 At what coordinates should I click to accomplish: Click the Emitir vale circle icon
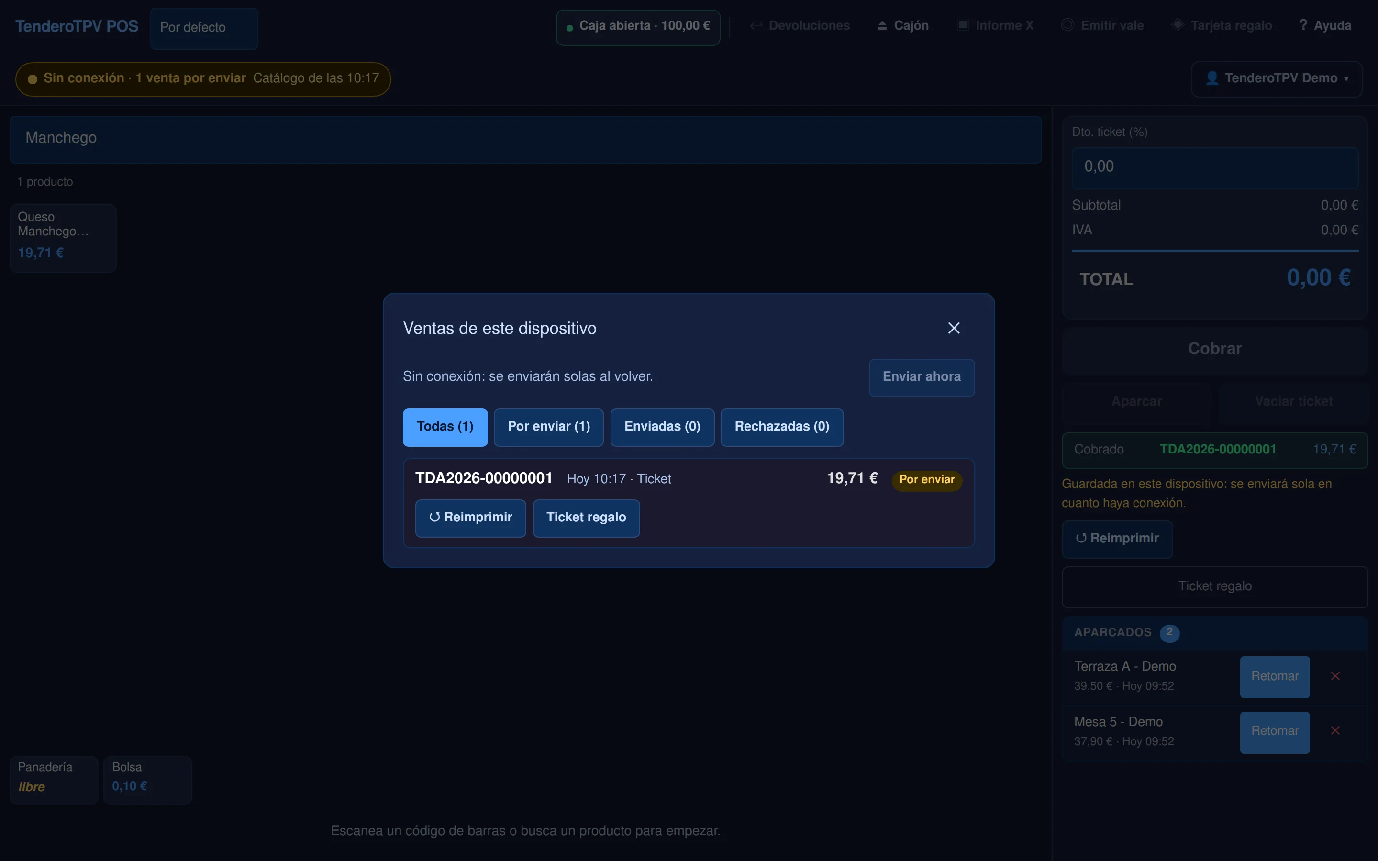click(1067, 25)
